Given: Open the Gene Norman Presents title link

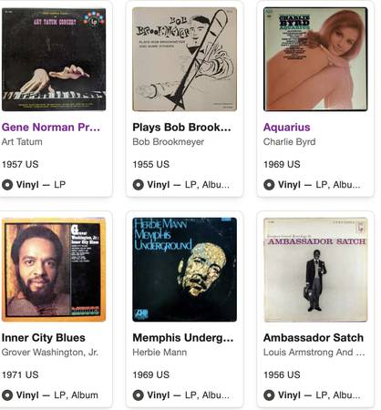Looking at the screenshot, I should 51,127.
